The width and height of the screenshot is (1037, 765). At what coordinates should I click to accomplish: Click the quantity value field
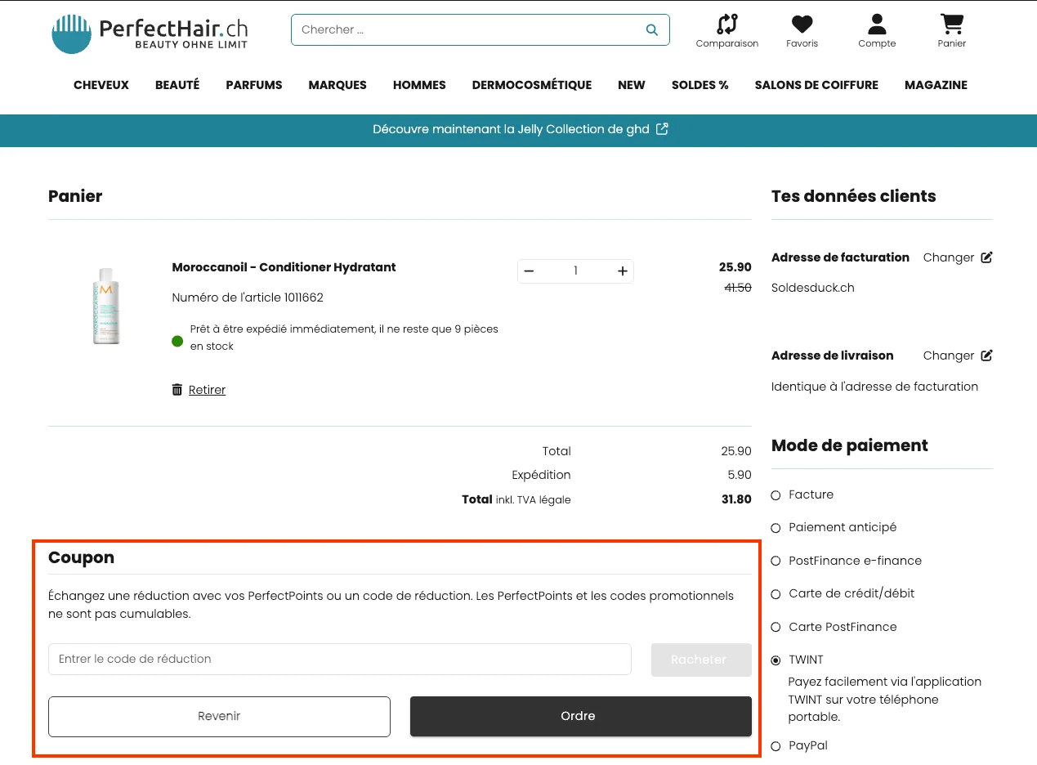(x=575, y=271)
